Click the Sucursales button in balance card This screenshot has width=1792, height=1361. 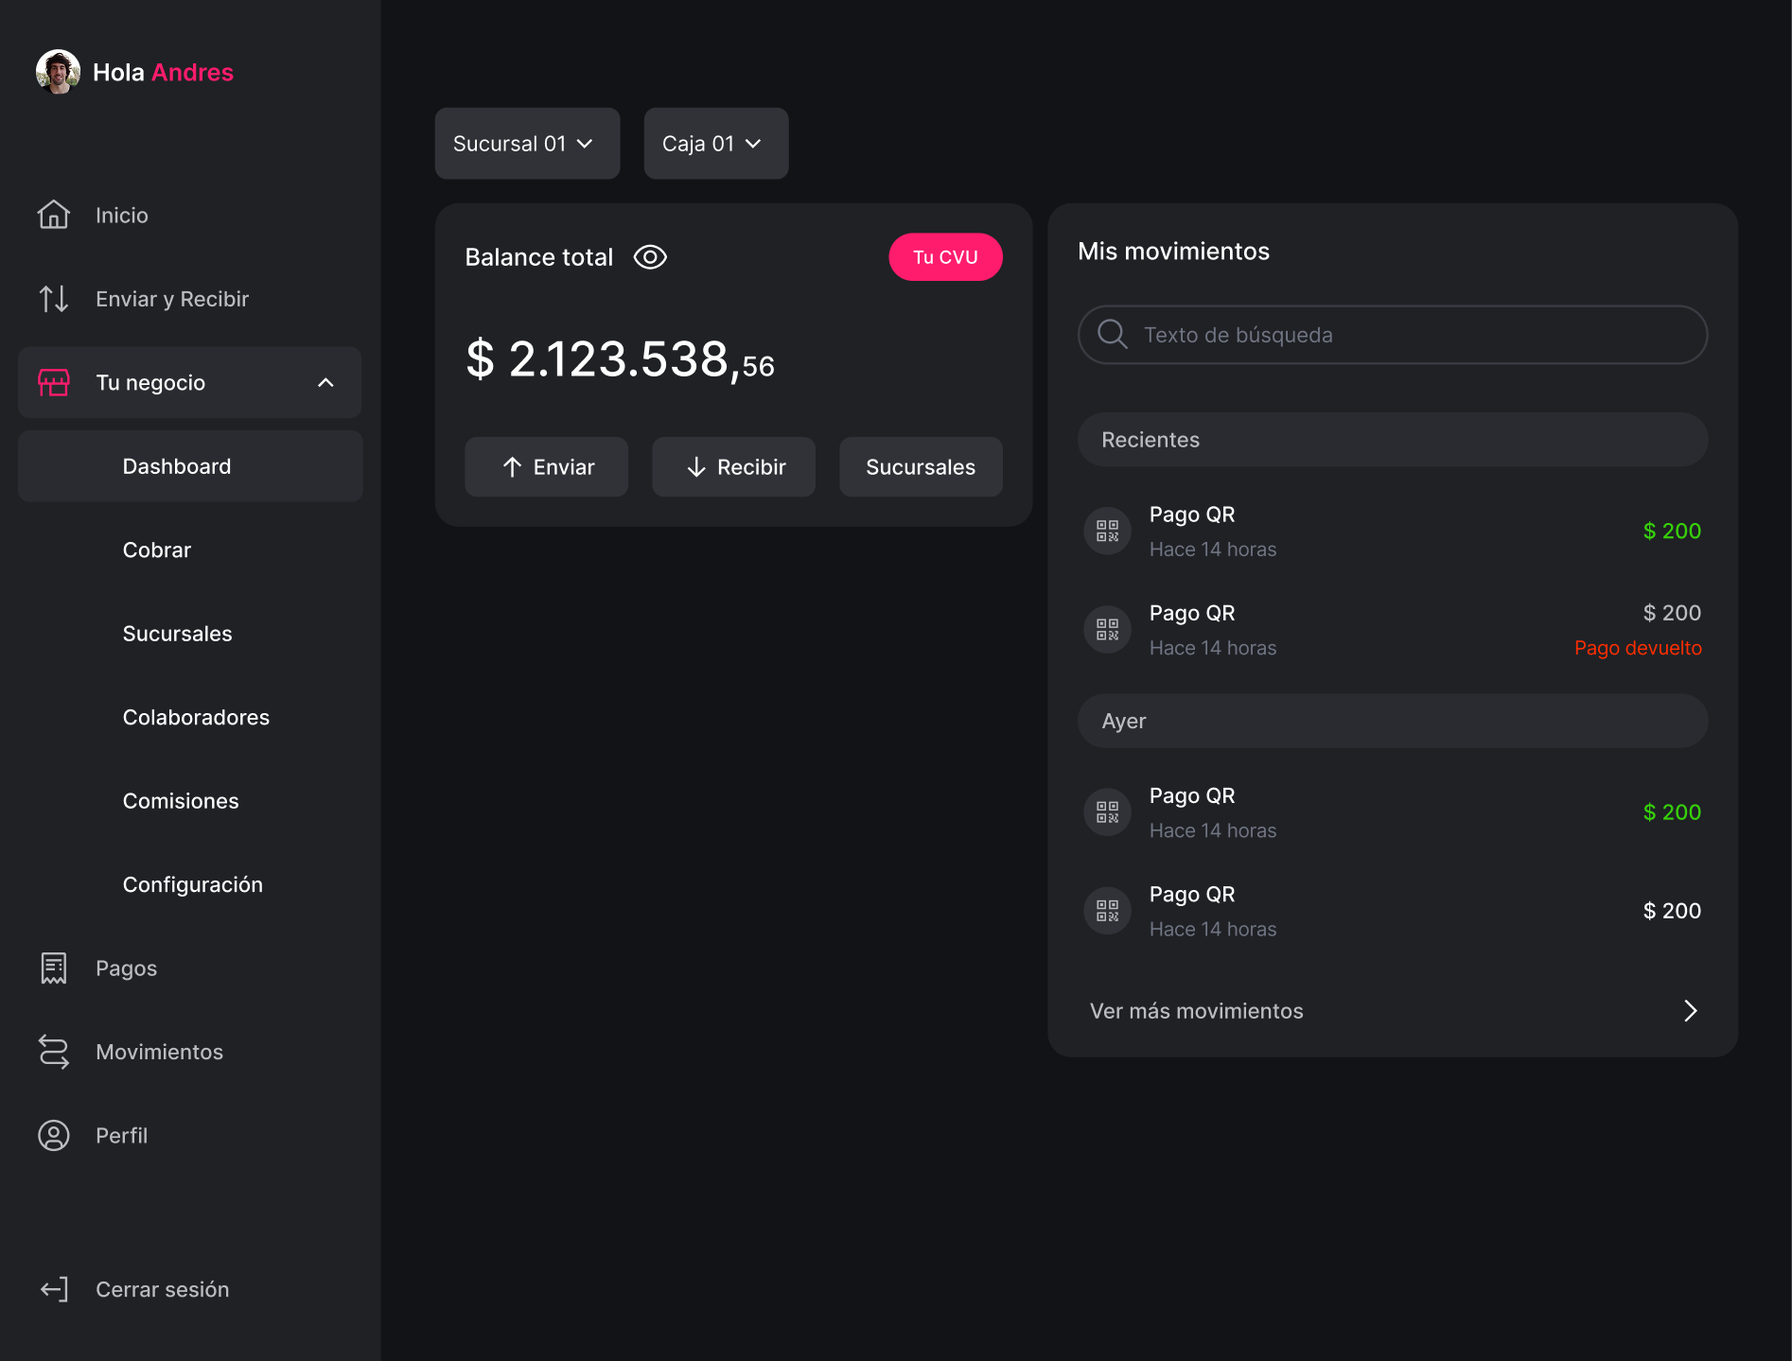(921, 467)
